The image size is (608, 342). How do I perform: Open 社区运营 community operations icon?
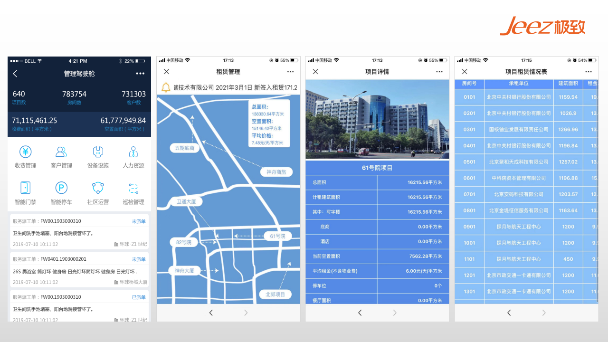pos(98,188)
